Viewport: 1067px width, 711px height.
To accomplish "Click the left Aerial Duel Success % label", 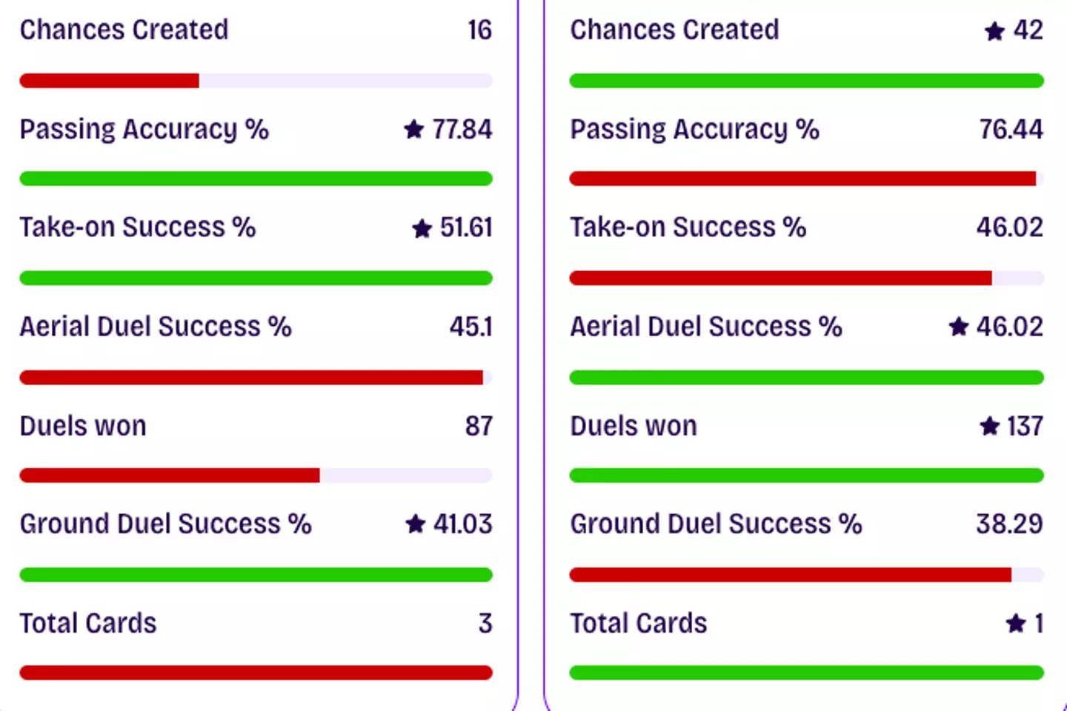I will [156, 327].
